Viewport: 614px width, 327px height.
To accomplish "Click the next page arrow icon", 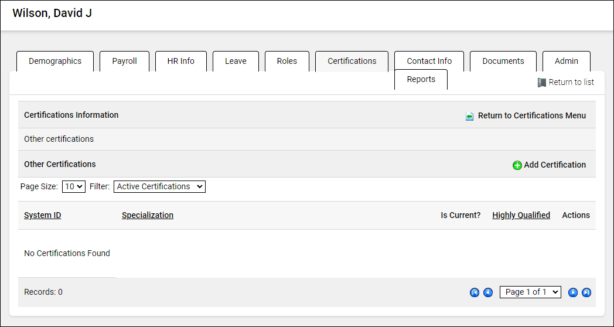I will pos(573,292).
